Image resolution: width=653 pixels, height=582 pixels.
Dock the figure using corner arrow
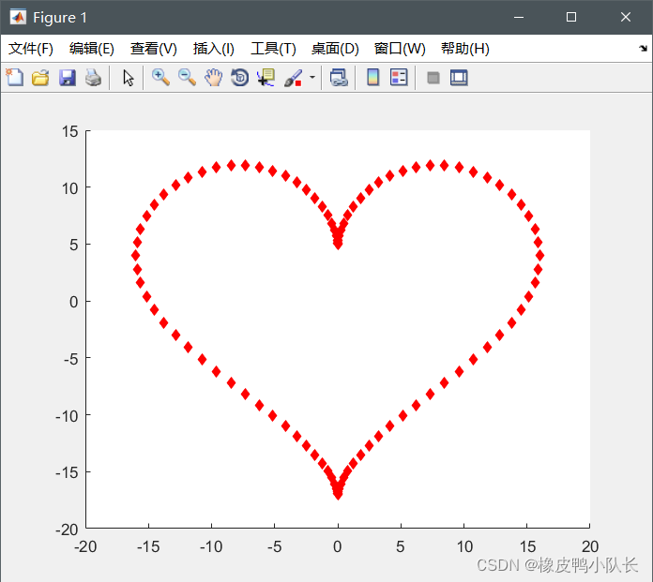pos(643,48)
